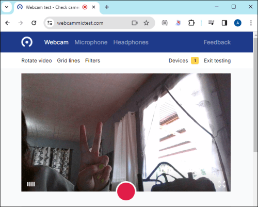Bookmark this page with the star
This screenshot has height=207, width=258.
click(x=146, y=23)
